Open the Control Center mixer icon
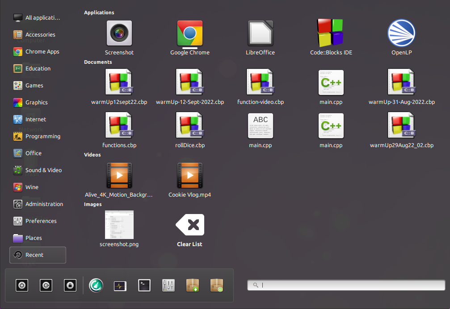The height and width of the screenshot is (309, 450). click(168, 285)
